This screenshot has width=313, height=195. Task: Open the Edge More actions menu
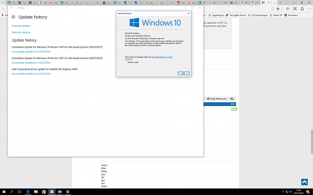point(309,9)
